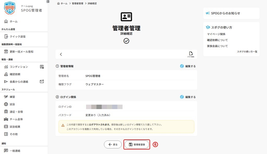Click the 戻る button

pyautogui.click(x=113, y=144)
